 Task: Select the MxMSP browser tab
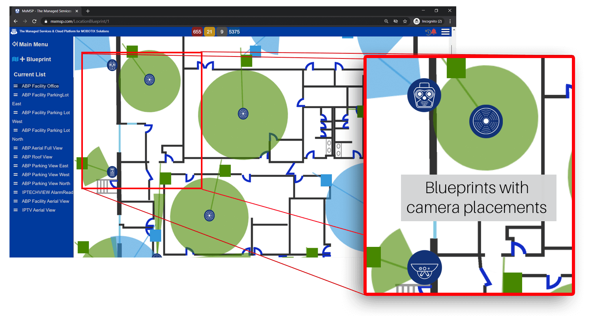pos(43,11)
